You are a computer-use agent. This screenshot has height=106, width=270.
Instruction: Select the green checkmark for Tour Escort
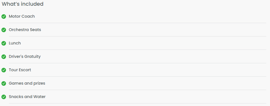click(4, 70)
